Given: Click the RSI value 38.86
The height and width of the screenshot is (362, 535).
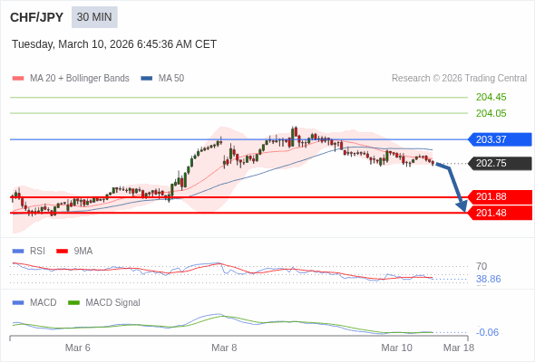Looking at the screenshot, I should [x=488, y=280].
